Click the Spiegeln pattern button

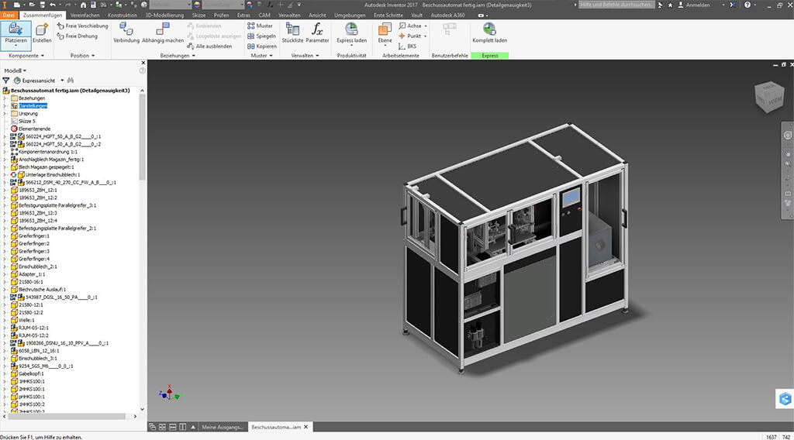point(264,36)
